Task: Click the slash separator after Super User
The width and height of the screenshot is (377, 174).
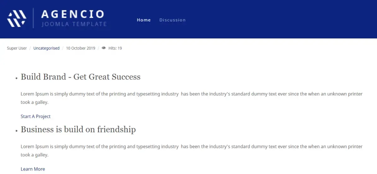Action: coord(30,48)
